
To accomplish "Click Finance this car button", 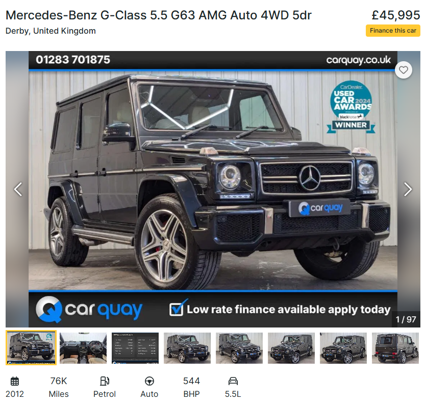I will 393,31.
